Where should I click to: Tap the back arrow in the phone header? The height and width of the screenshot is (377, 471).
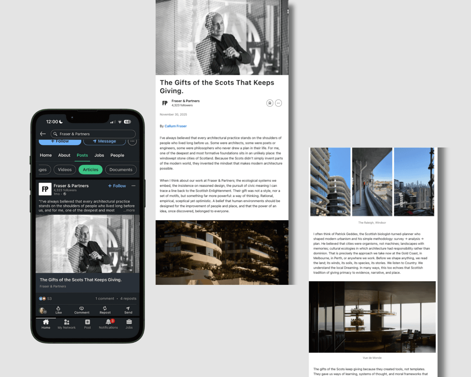(43, 134)
